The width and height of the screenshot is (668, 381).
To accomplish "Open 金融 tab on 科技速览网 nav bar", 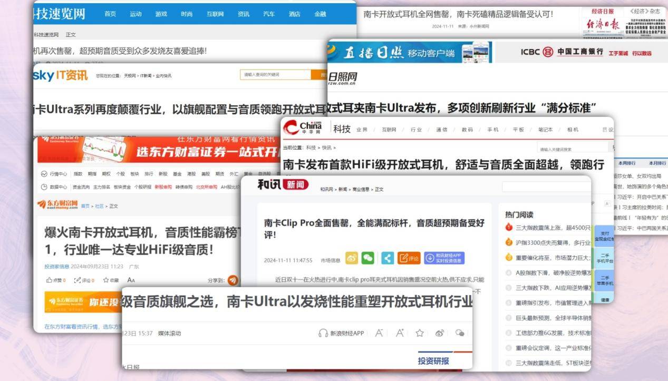I will coord(320,14).
